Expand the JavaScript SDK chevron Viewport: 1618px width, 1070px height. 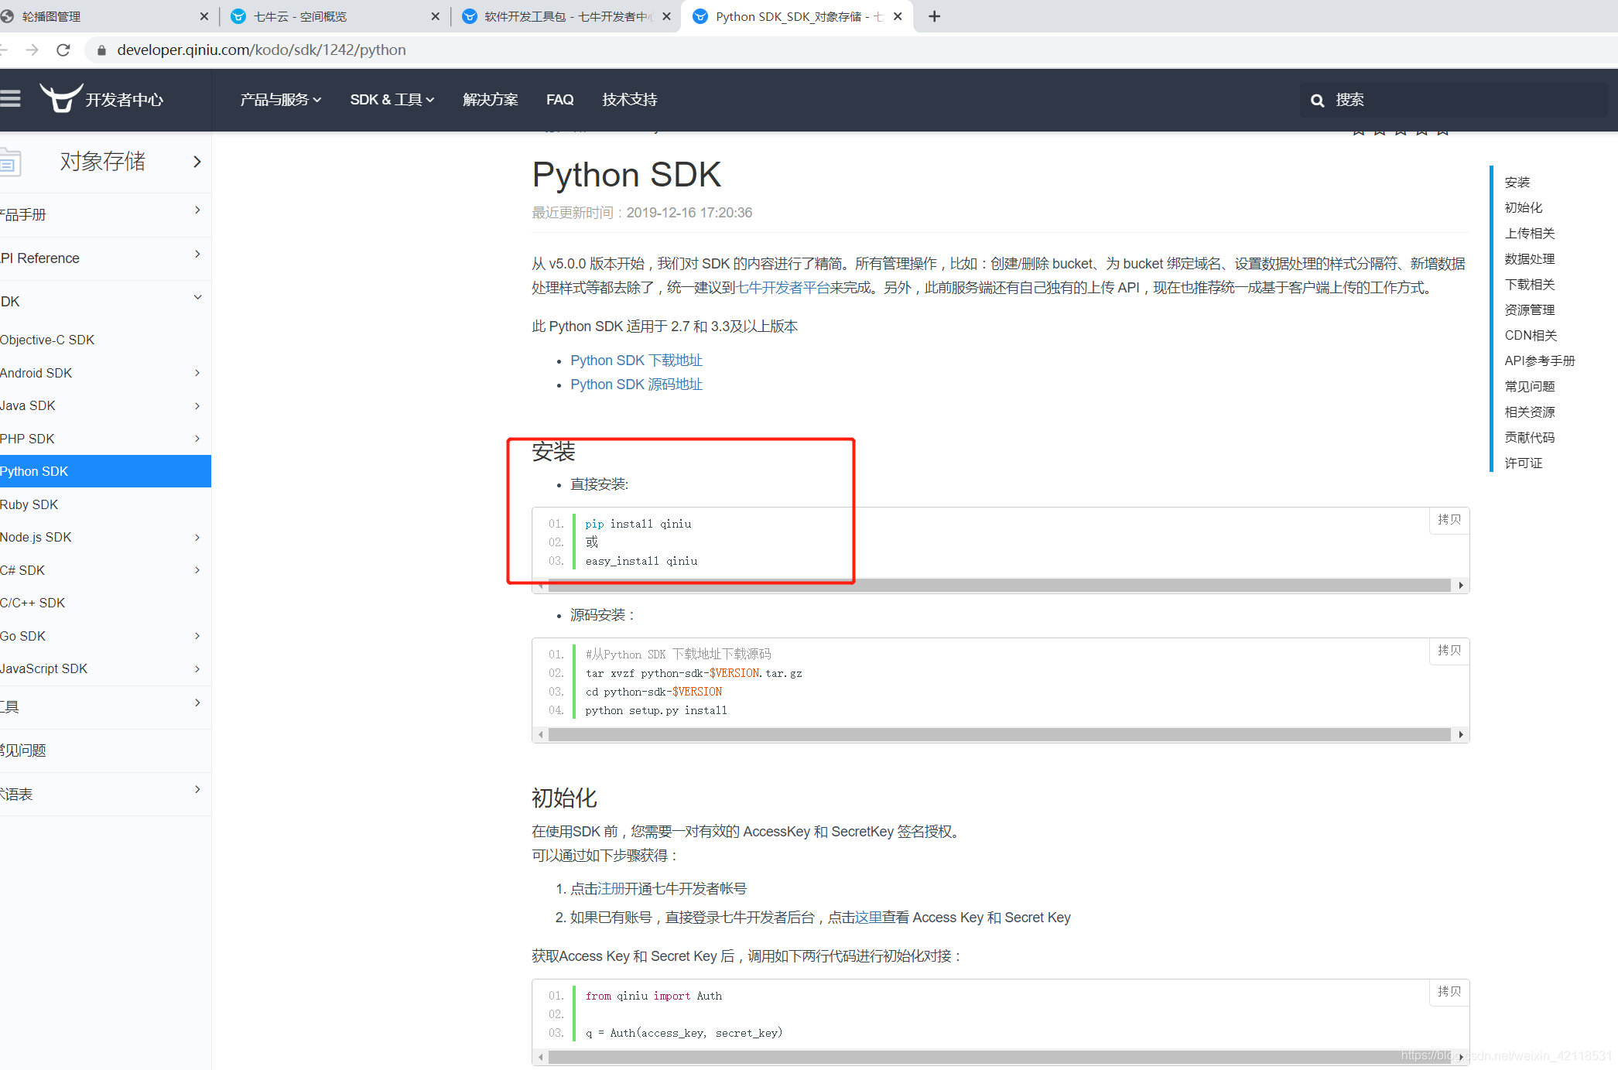pos(197,669)
